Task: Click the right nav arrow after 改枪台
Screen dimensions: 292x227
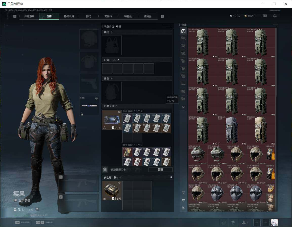Action: (x=162, y=16)
